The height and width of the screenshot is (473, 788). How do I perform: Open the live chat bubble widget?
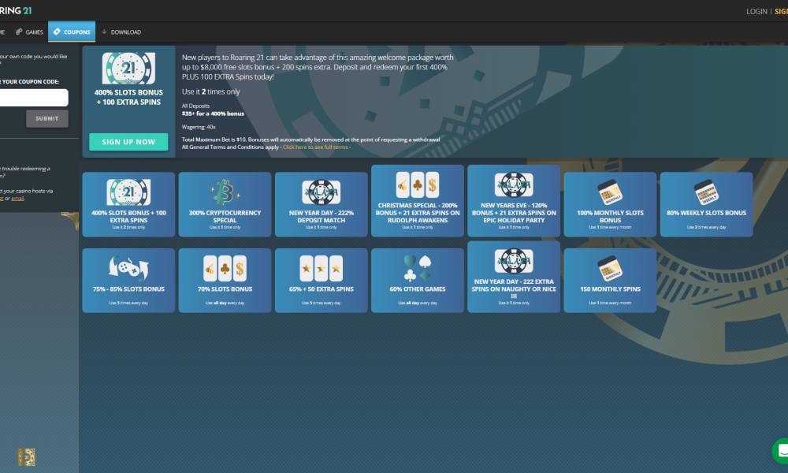781,451
